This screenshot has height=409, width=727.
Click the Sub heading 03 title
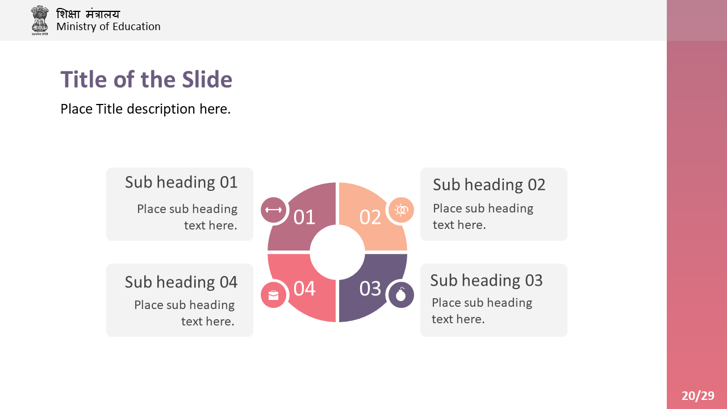[x=486, y=281]
